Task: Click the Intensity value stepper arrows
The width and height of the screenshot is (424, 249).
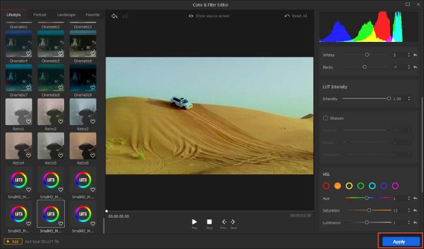Action: 408,99
